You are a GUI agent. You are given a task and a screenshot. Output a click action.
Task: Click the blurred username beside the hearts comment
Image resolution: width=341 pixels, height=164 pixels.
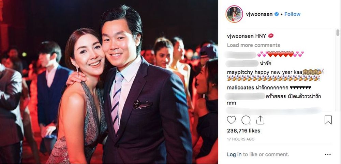[240, 55]
